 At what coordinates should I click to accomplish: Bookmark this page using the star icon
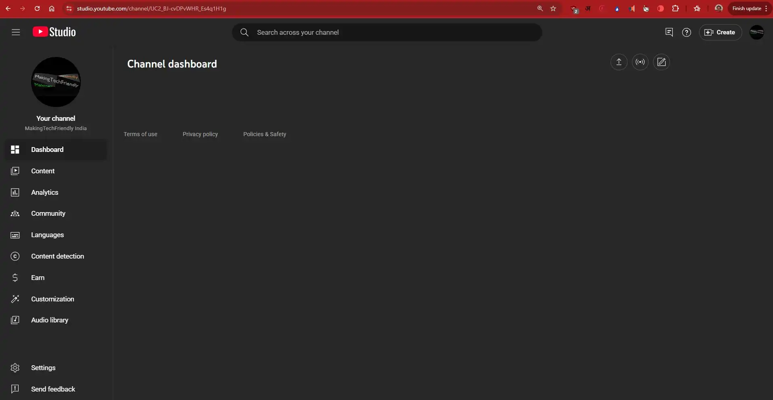coord(553,8)
